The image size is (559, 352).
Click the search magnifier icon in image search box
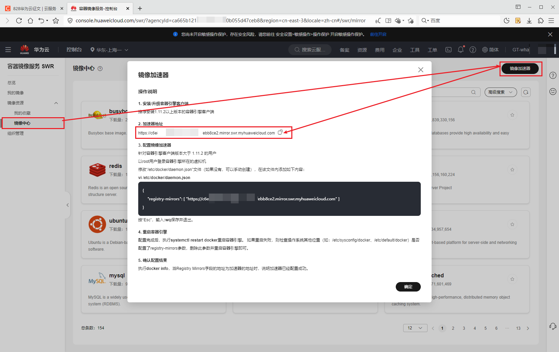pos(473,92)
